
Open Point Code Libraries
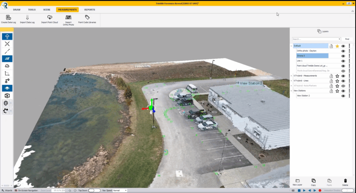(87, 17)
